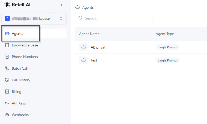Click the API Keys key icon

tap(7, 103)
